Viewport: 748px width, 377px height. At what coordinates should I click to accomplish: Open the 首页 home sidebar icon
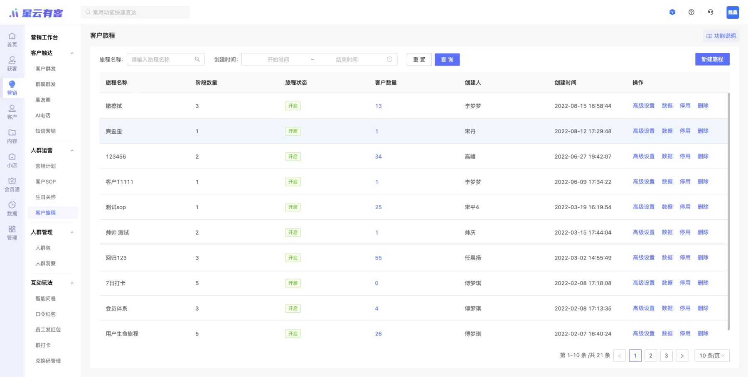pyautogui.click(x=12, y=39)
